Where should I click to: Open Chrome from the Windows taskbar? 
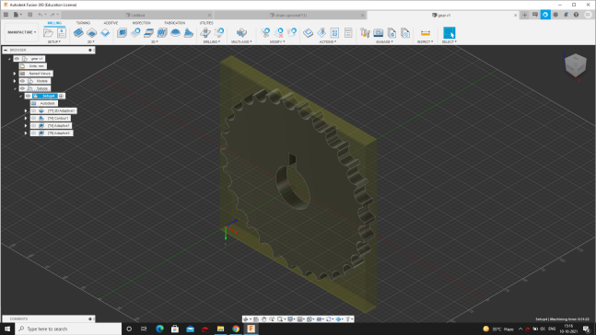pyautogui.click(x=236, y=329)
